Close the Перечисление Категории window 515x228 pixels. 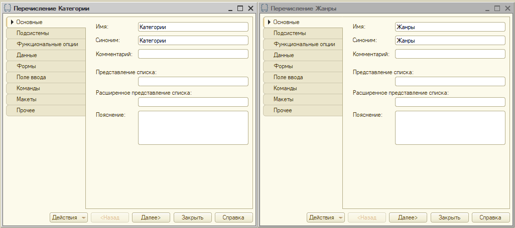(x=250, y=9)
